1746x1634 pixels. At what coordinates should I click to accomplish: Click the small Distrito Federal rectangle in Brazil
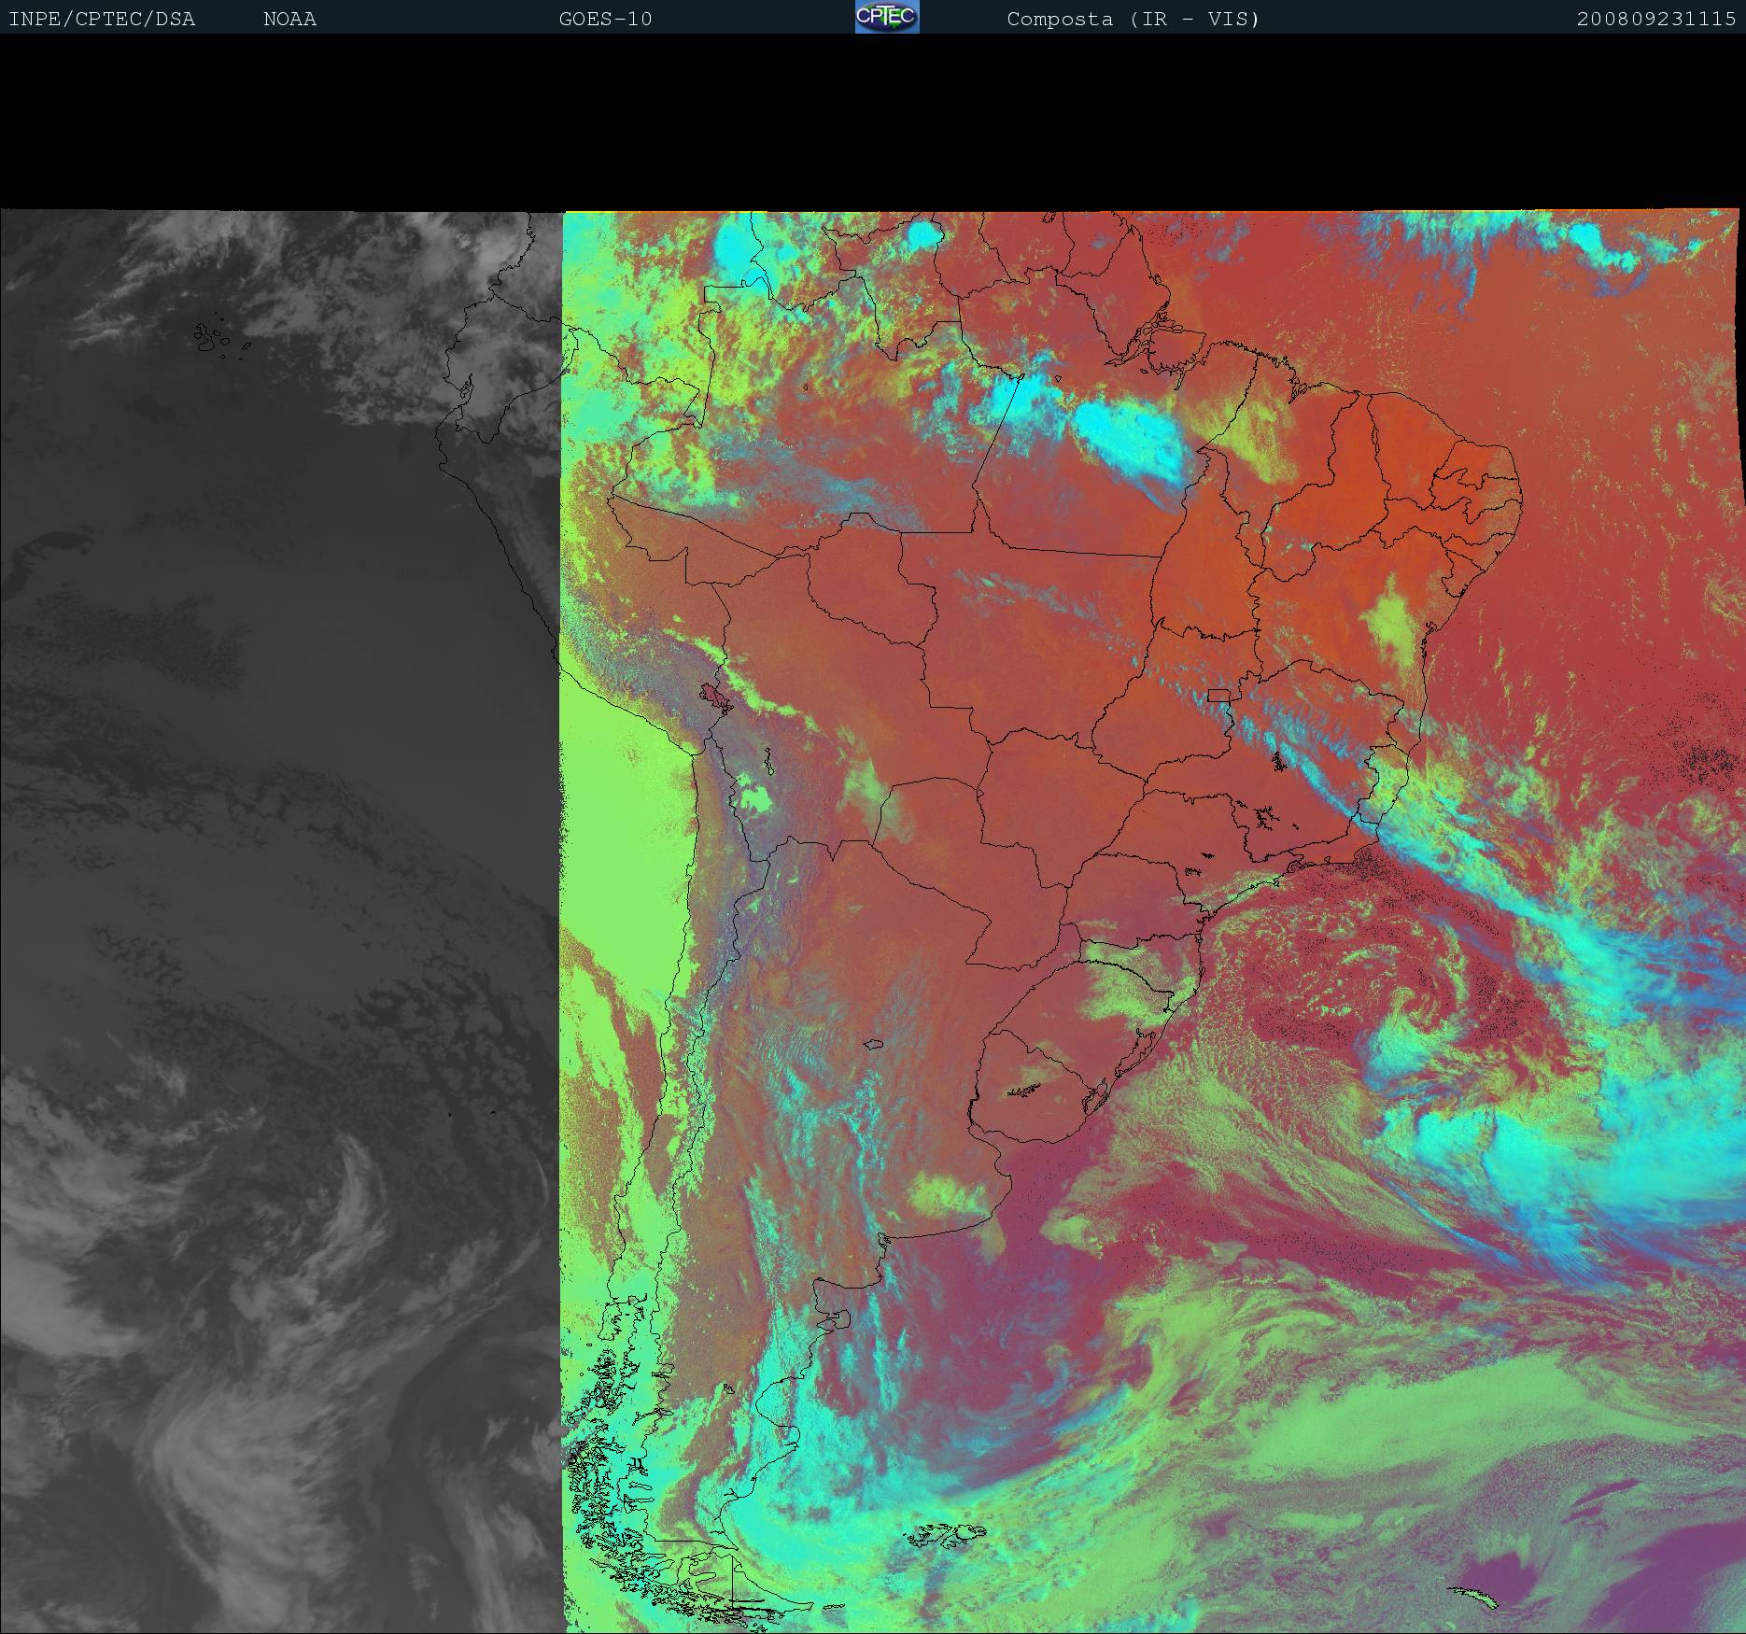pos(1218,694)
